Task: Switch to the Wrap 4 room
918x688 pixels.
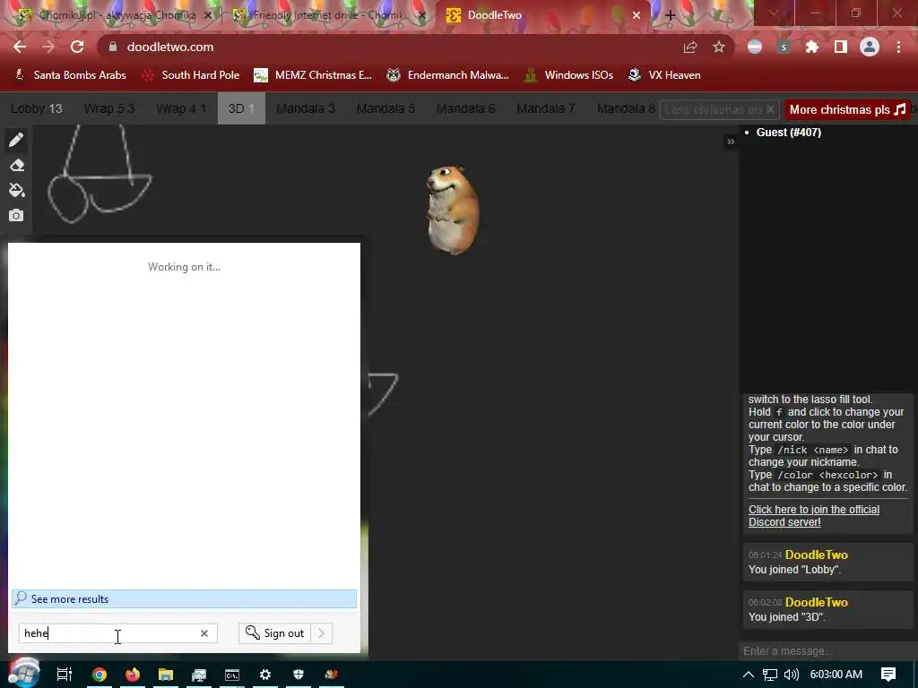Action: tap(181, 108)
